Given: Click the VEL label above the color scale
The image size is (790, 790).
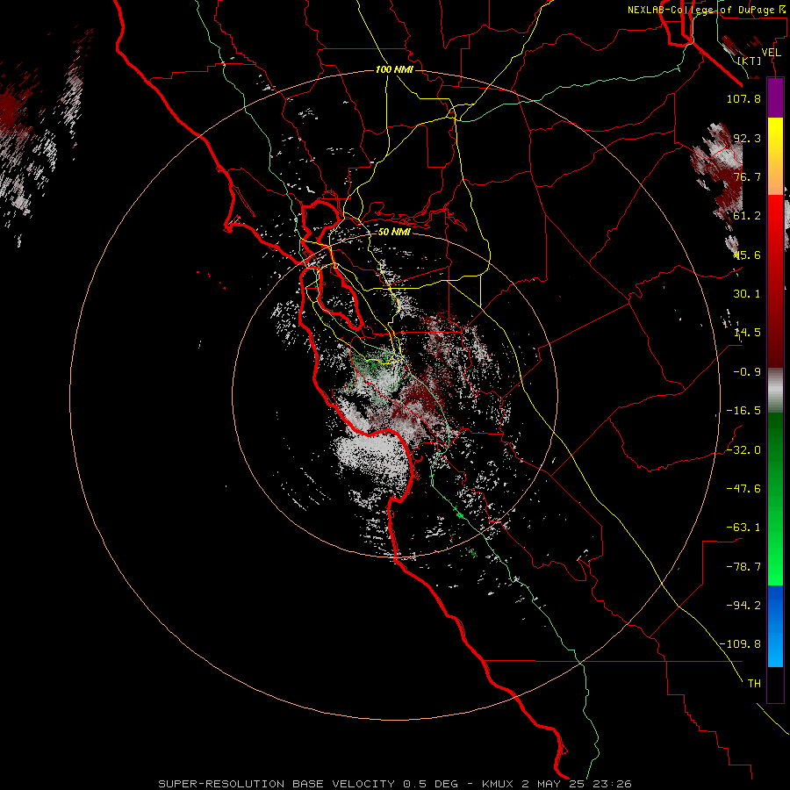Looking at the screenshot, I should tap(771, 53).
